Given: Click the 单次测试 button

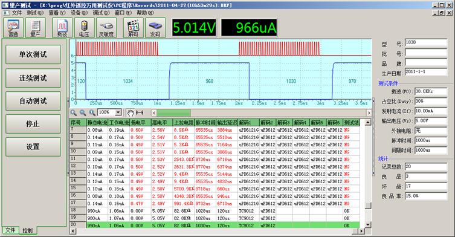Looking at the screenshot, I should pyautogui.click(x=33, y=54).
